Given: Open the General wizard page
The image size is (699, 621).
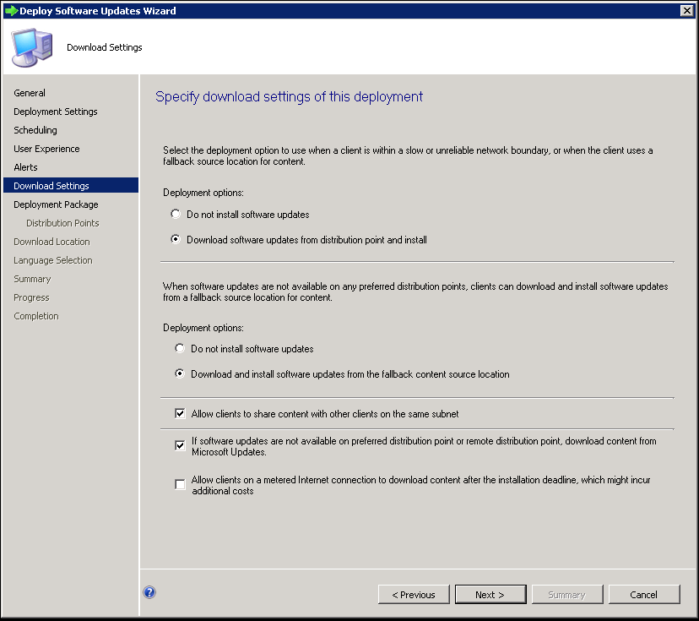Looking at the screenshot, I should [30, 93].
